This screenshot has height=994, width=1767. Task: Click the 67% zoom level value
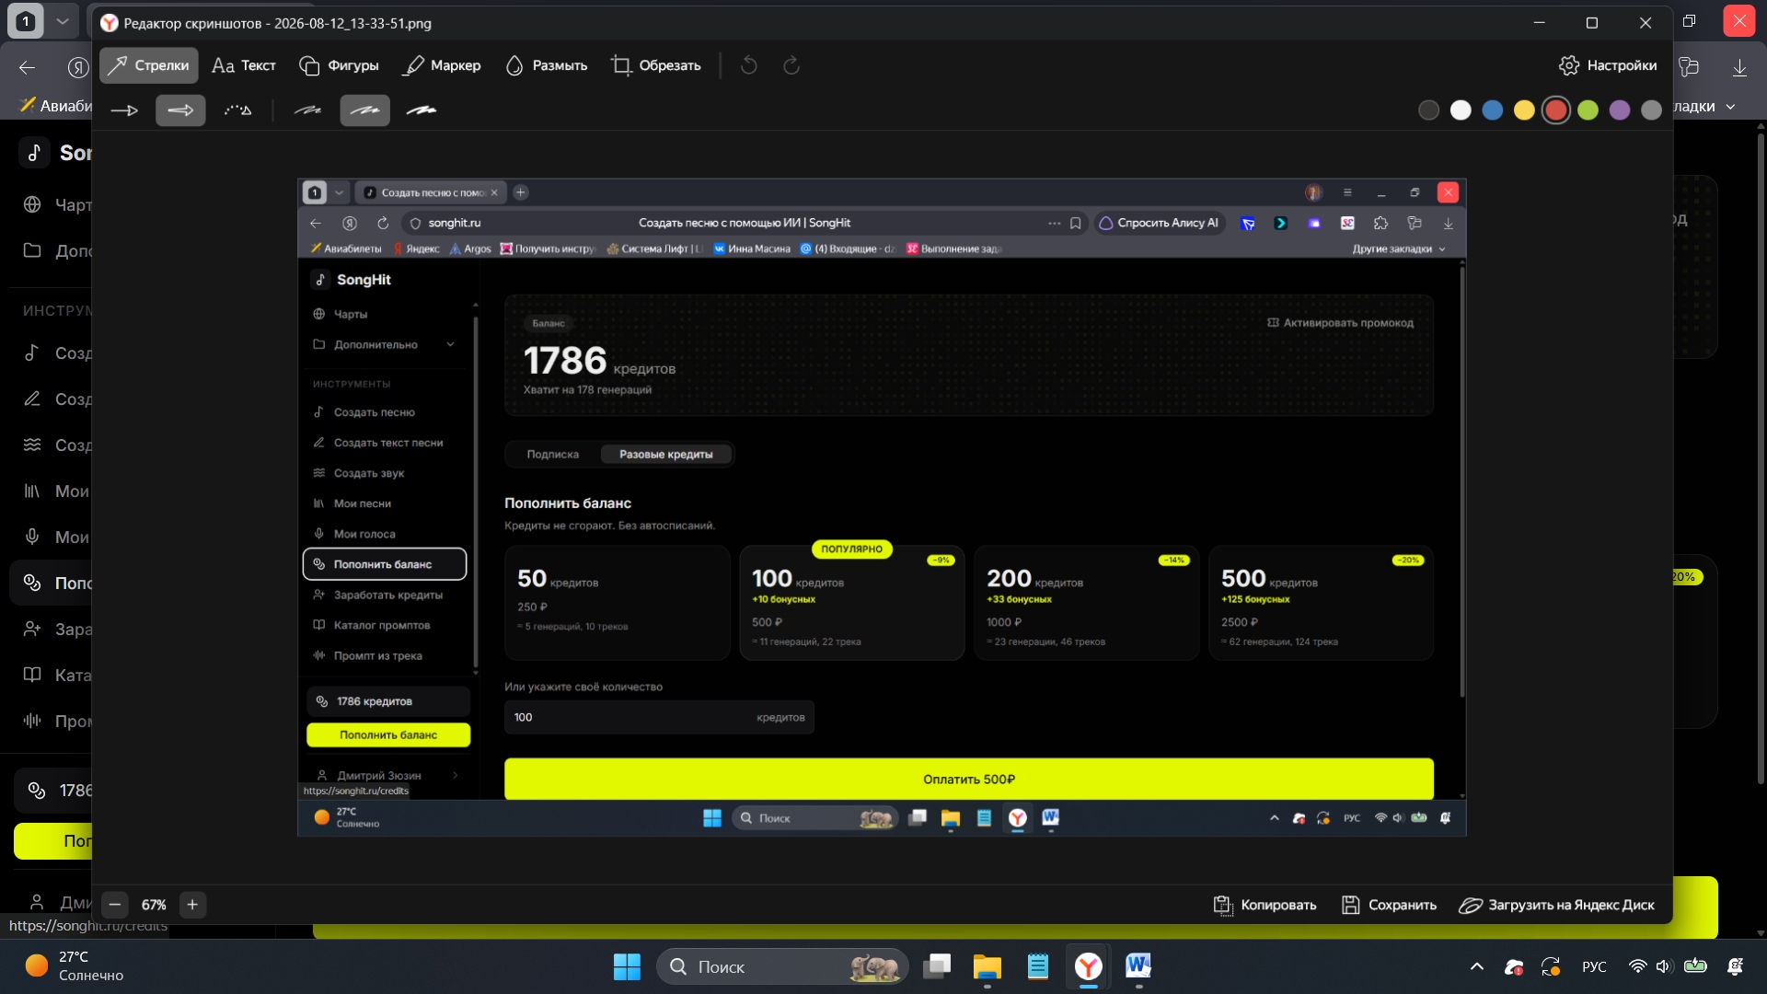click(x=154, y=906)
